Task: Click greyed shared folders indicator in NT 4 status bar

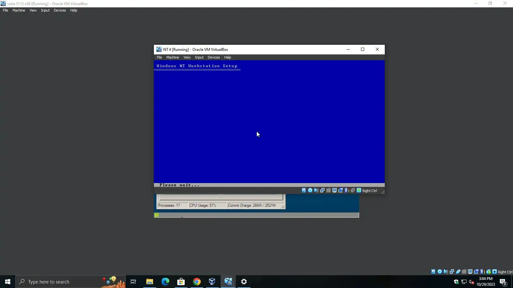Action: click(328, 190)
